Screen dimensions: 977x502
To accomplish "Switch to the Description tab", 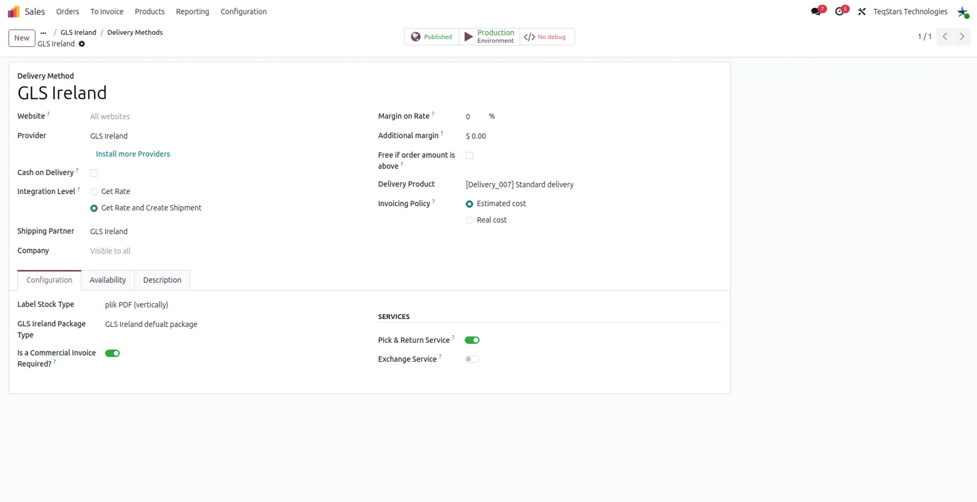I will click(162, 281).
